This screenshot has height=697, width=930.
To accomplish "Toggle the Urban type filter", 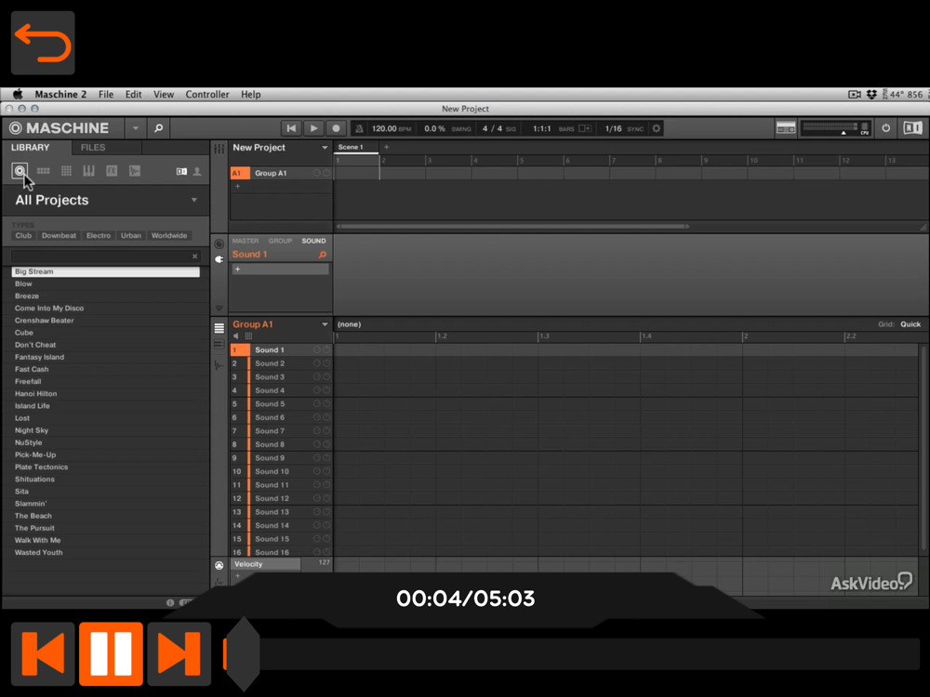I will [131, 235].
